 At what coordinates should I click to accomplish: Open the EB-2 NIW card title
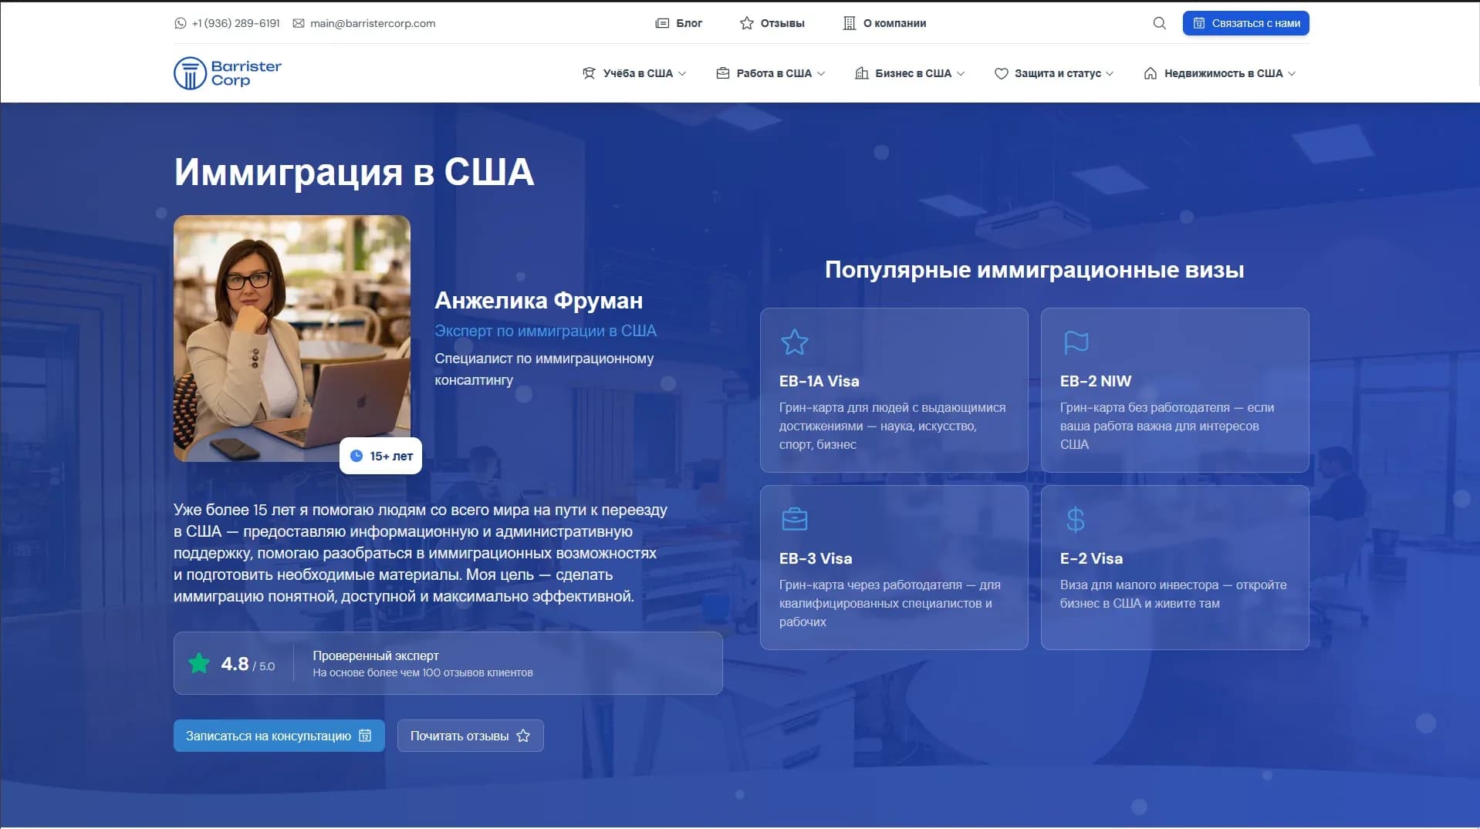[x=1095, y=381]
